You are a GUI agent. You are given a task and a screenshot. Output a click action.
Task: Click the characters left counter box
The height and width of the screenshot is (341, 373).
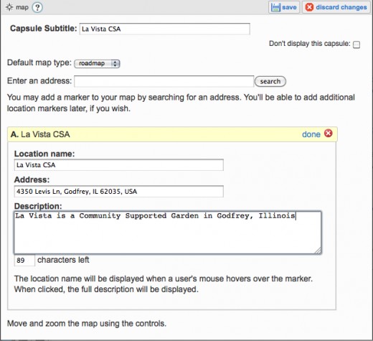[24, 260]
